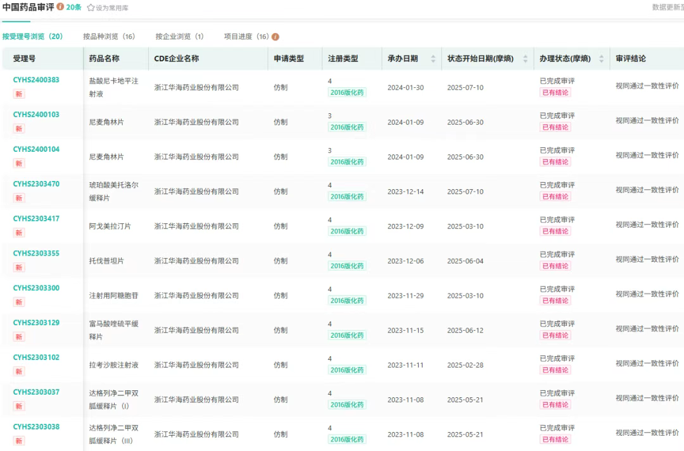This screenshot has width=684, height=451.
Task: Open record CYHS2400383
Action: pyautogui.click(x=36, y=80)
